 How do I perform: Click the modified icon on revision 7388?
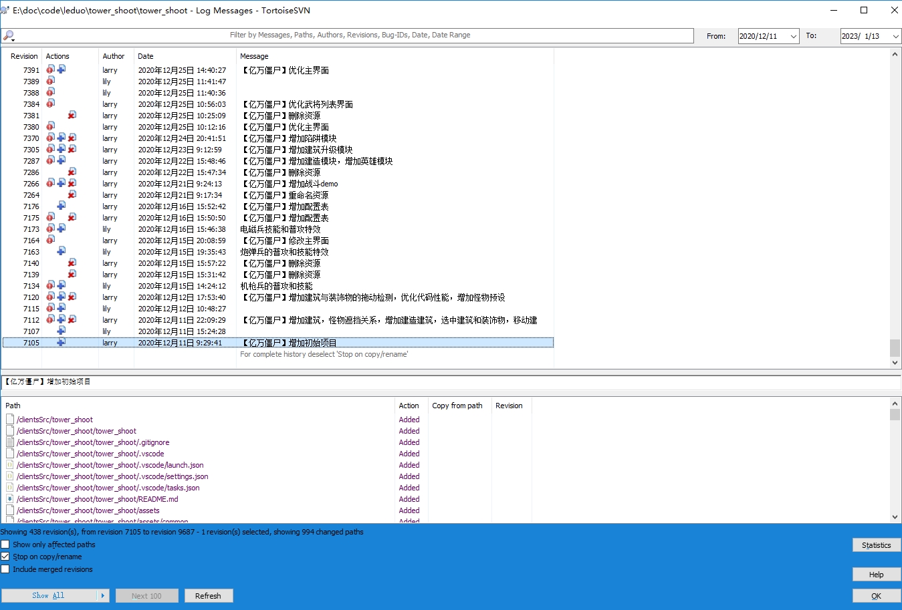pyautogui.click(x=51, y=92)
